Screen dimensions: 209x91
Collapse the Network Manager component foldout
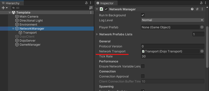coord(97,9)
